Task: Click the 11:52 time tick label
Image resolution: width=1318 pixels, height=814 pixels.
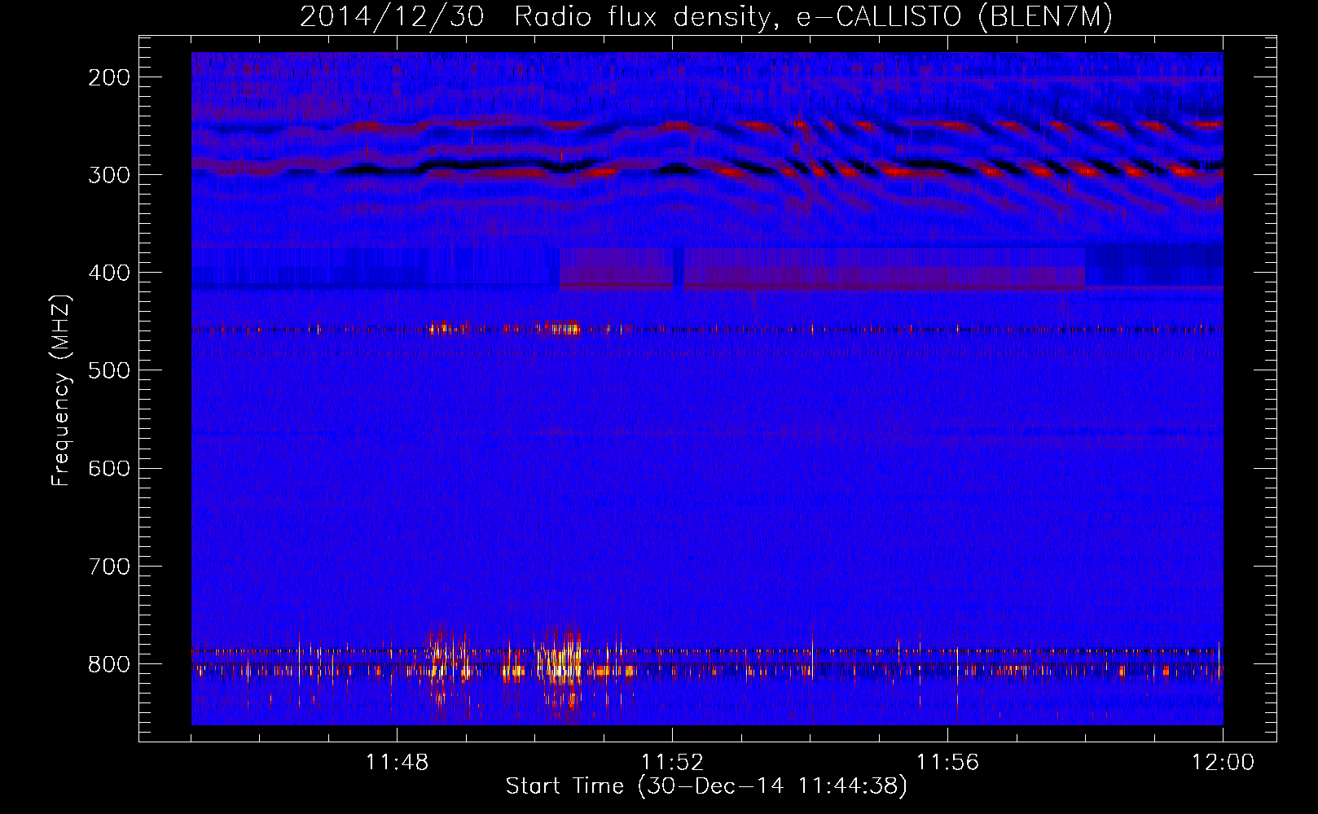Action: coord(672,763)
